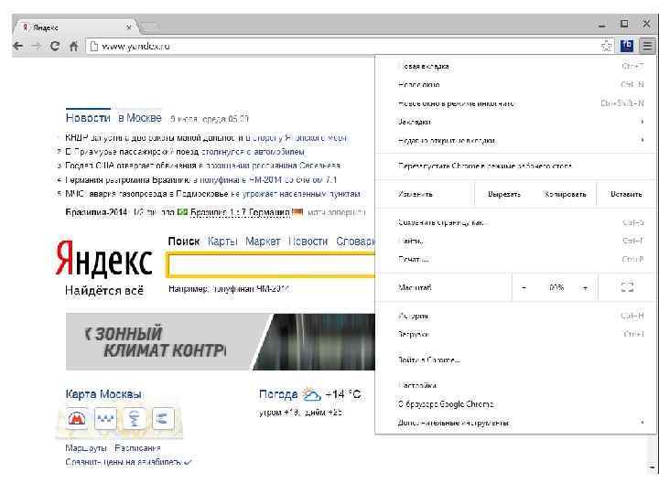Viewport: 659px width, 494px height.
Task: Choose 'Новое окно' in the menu
Action: pyautogui.click(x=516, y=84)
